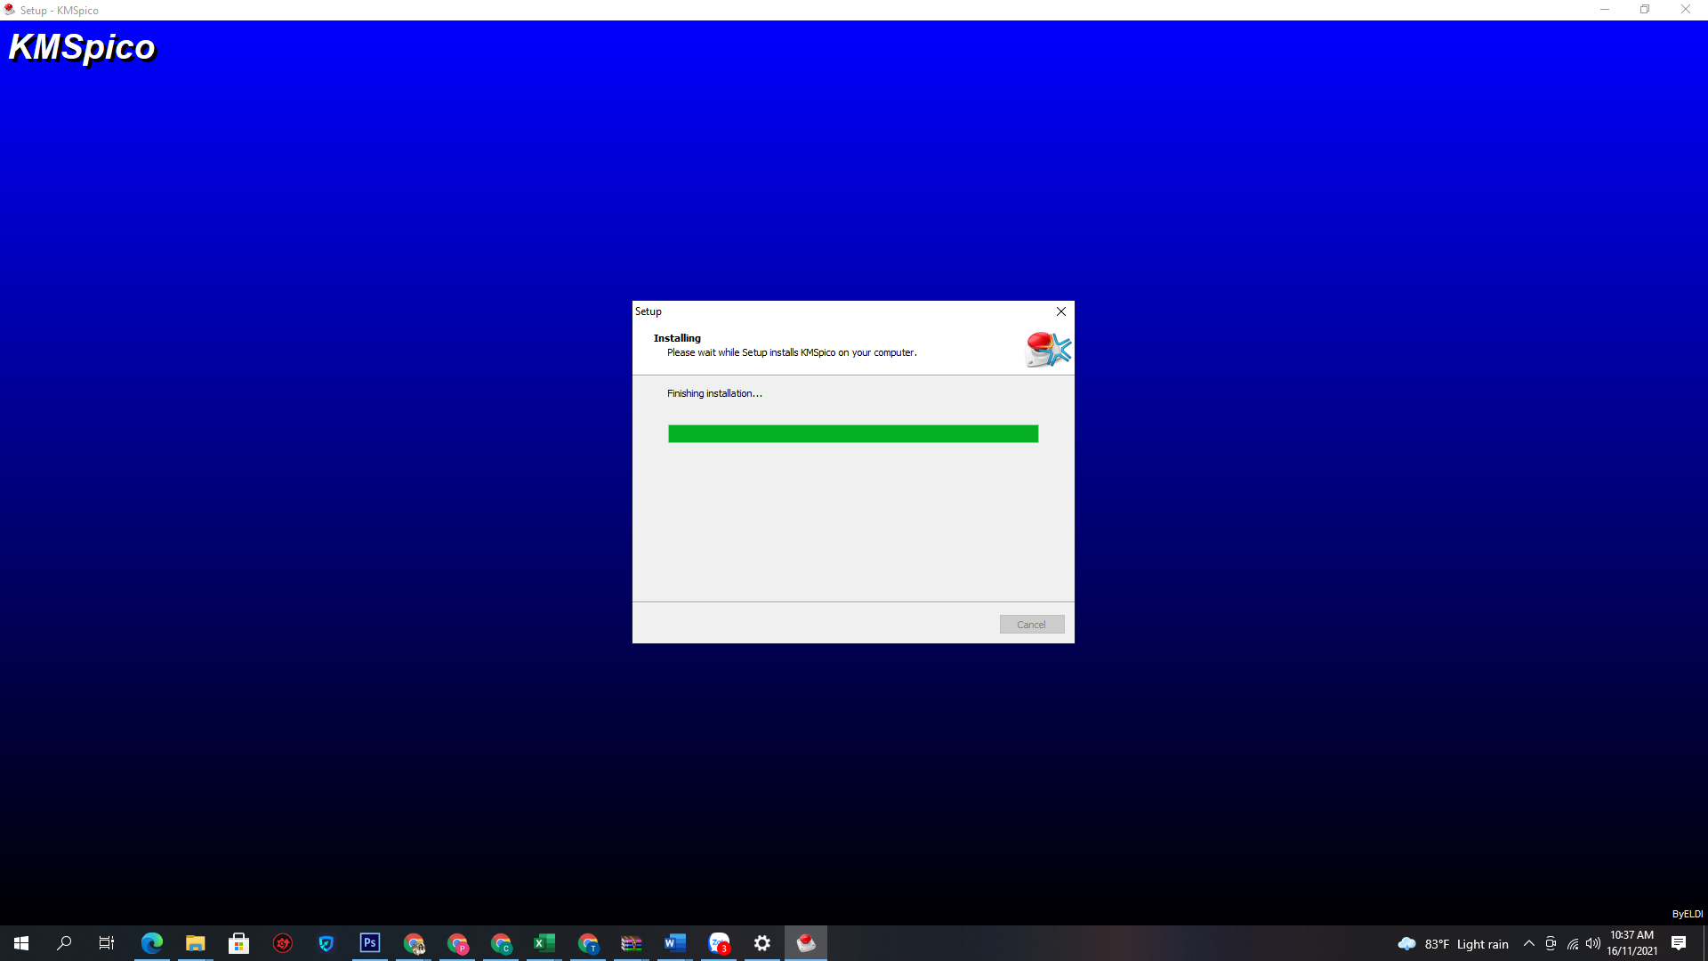
Task: Click the Cancel button in Setup dialog
Action: tap(1031, 625)
